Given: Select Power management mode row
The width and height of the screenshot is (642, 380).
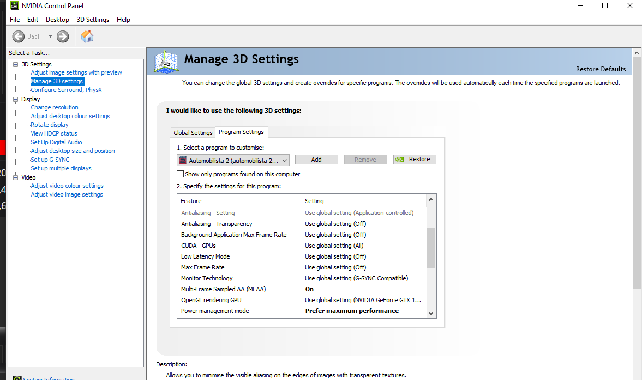Looking at the screenshot, I should tap(302, 311).
